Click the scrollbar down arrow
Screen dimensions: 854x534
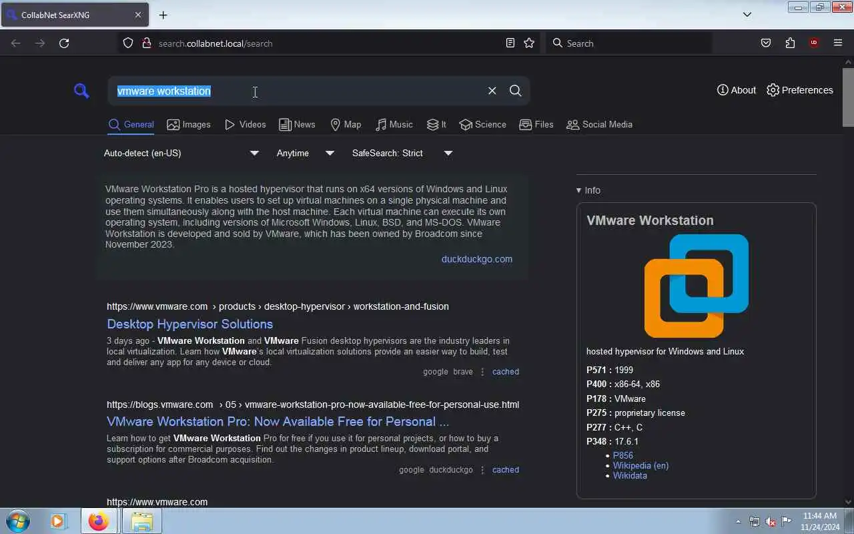(848, 501)
